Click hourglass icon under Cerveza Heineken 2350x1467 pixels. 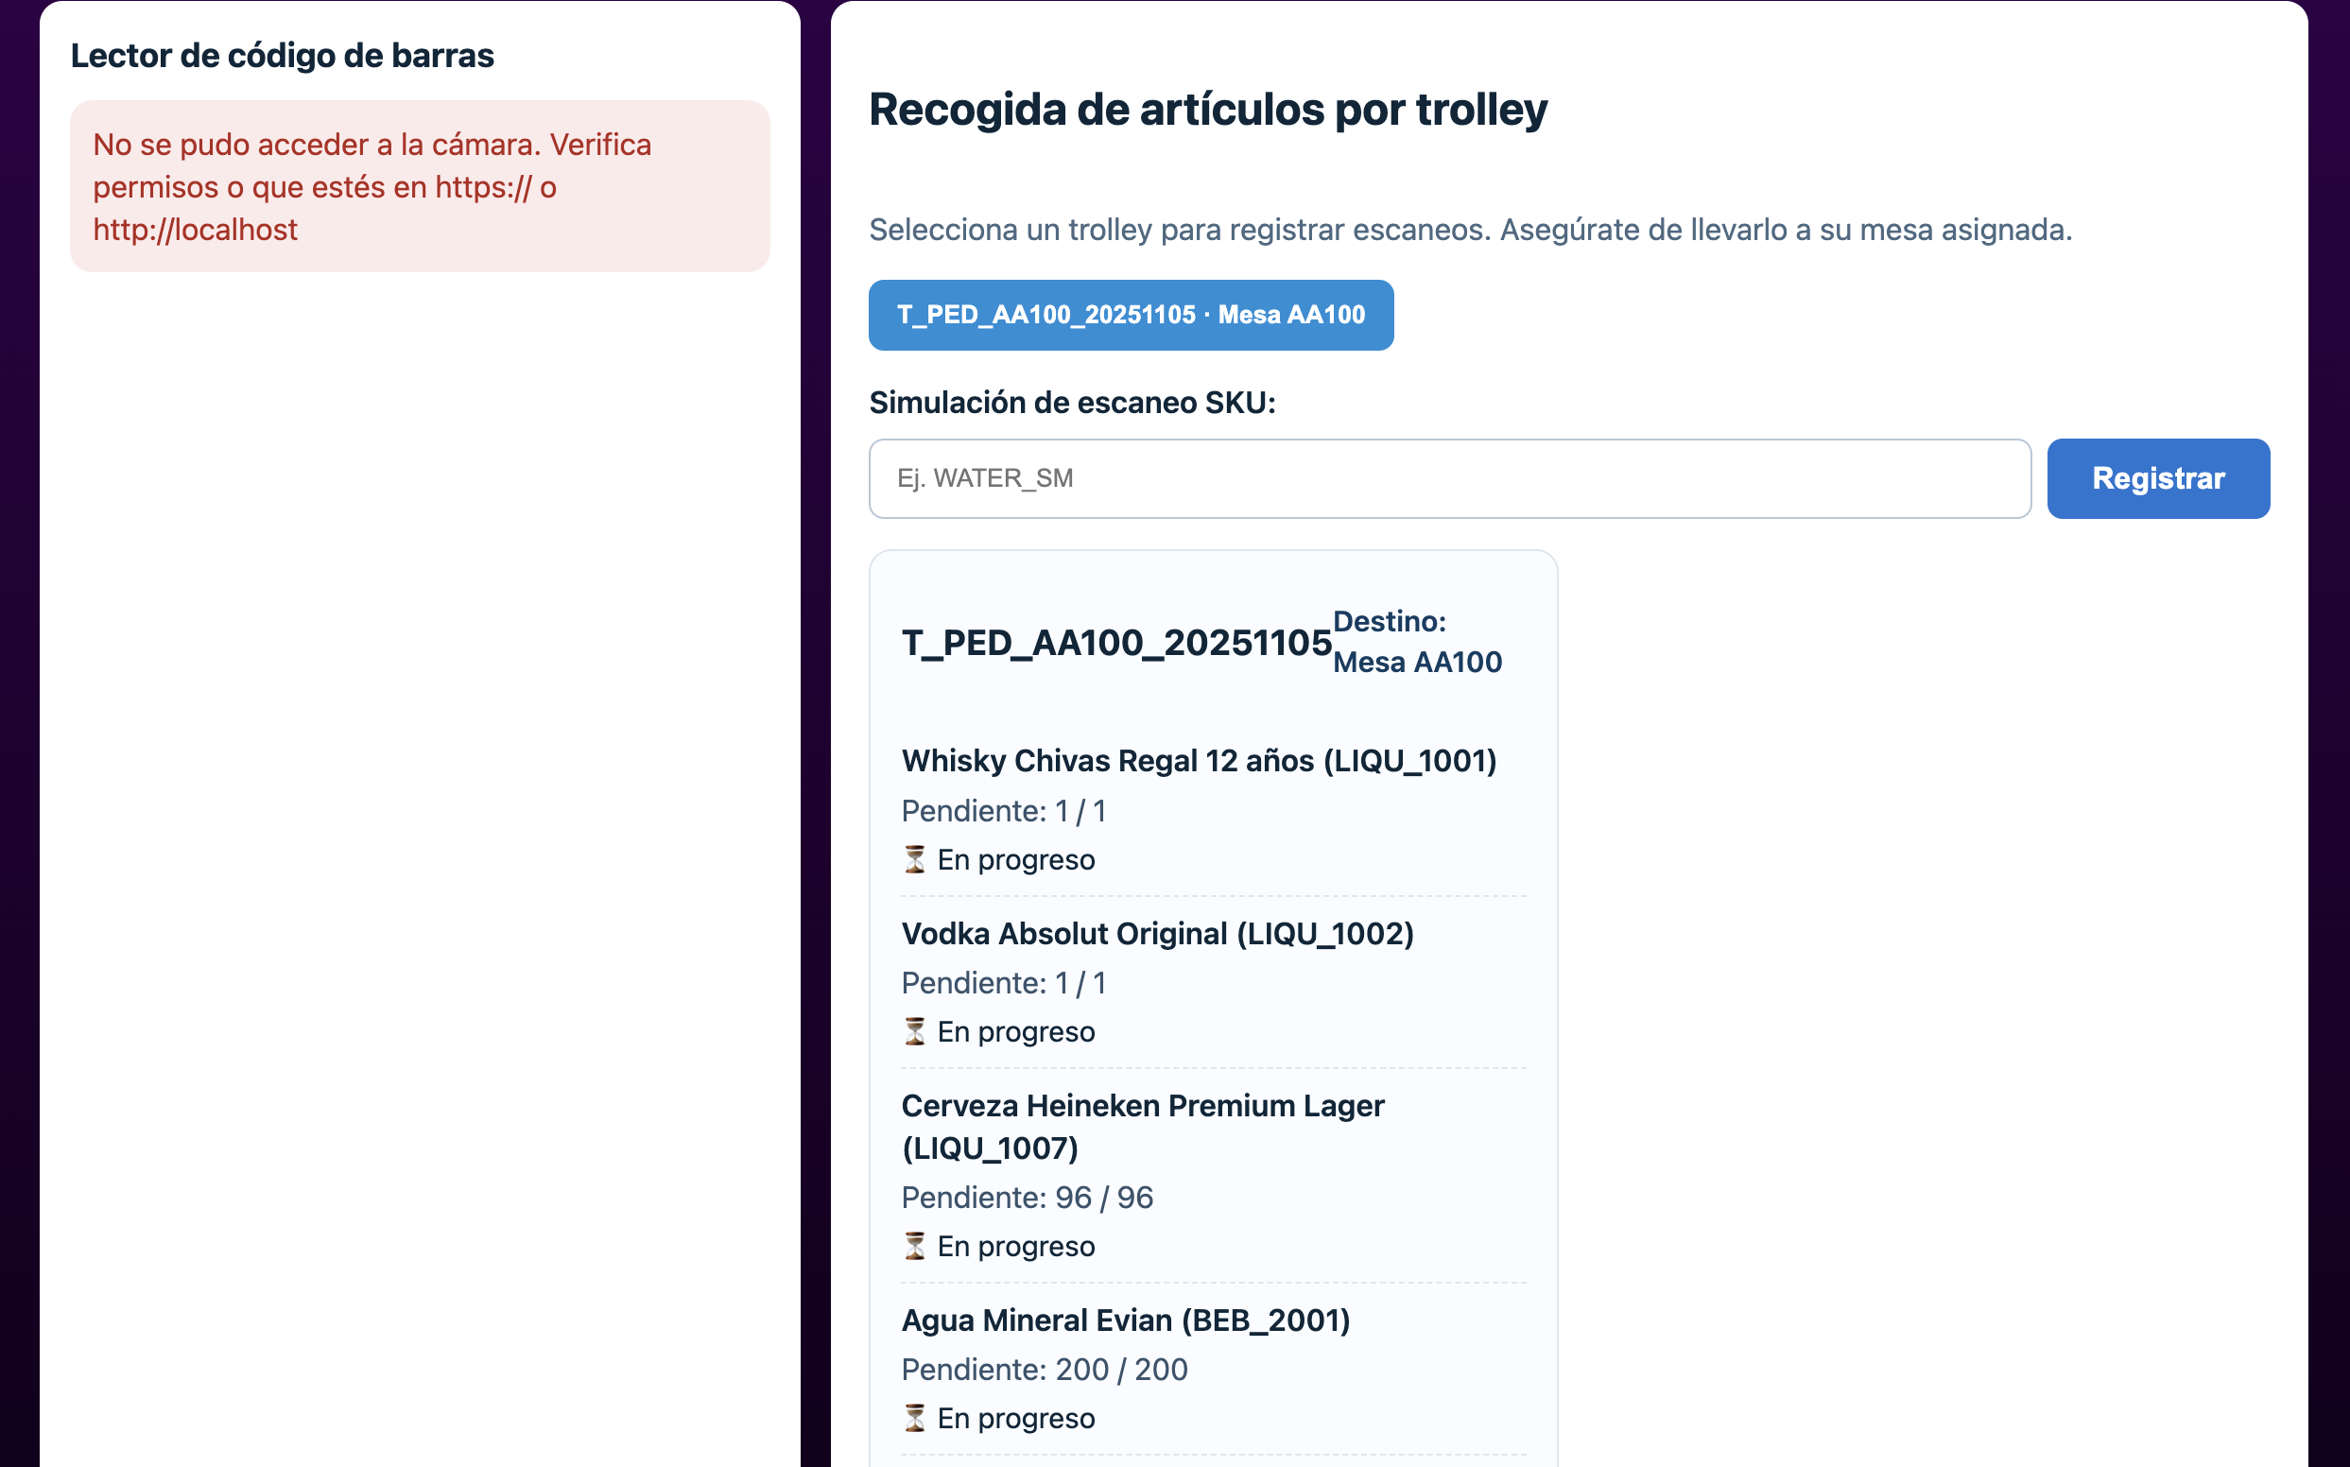point(914,1246)
